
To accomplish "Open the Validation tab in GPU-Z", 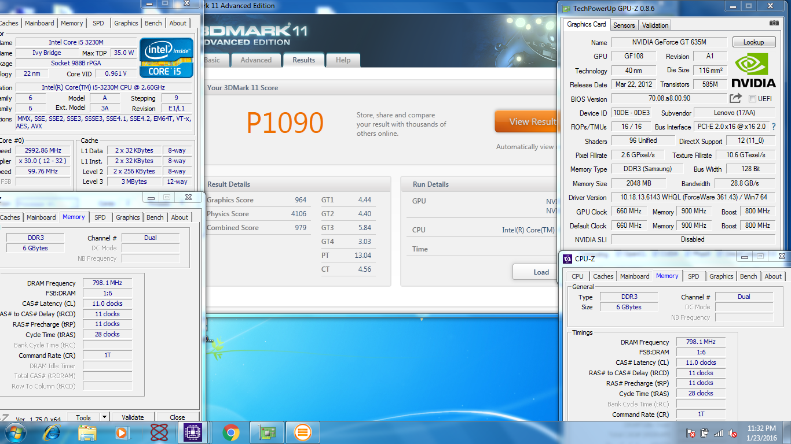I will (655, 25).
